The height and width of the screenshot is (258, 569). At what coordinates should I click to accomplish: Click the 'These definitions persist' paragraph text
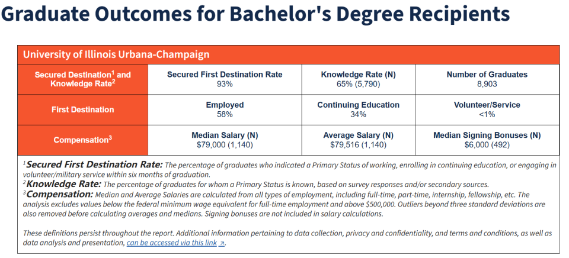click(178, 233)
